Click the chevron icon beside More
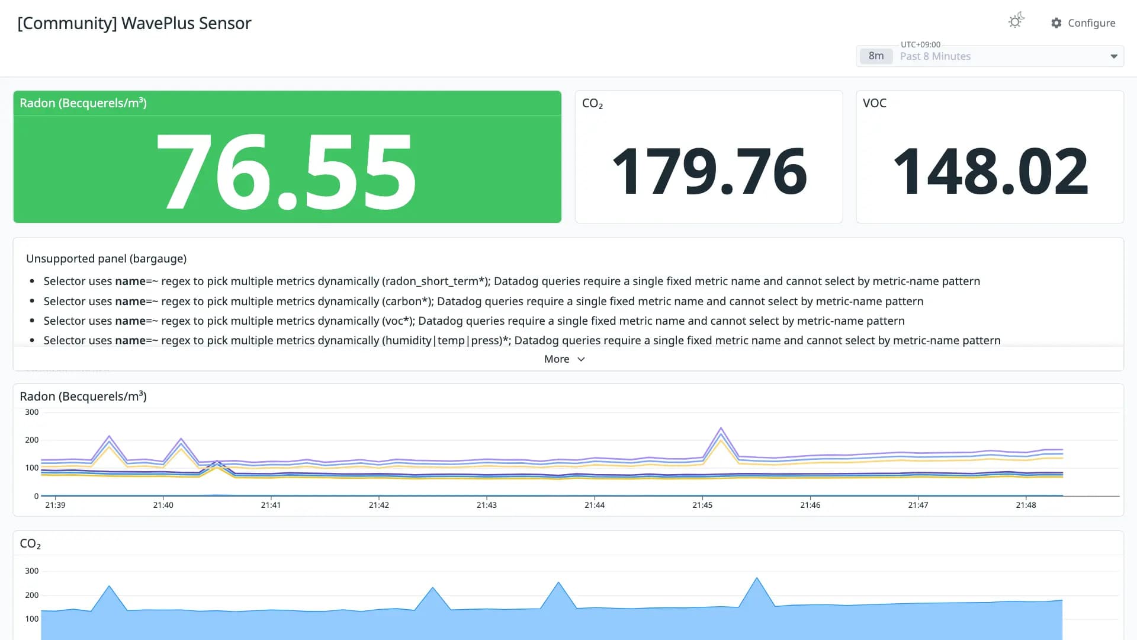Image resolution: width=1137 pixels, height=640 pixels. [581, 360]
